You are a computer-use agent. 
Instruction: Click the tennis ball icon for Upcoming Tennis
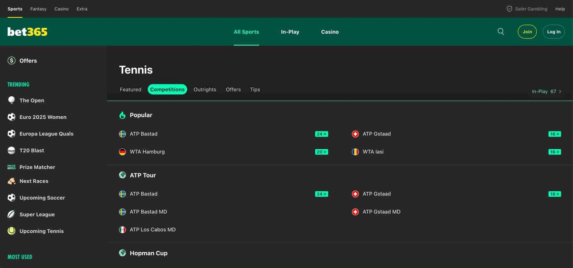click(11, 231)
